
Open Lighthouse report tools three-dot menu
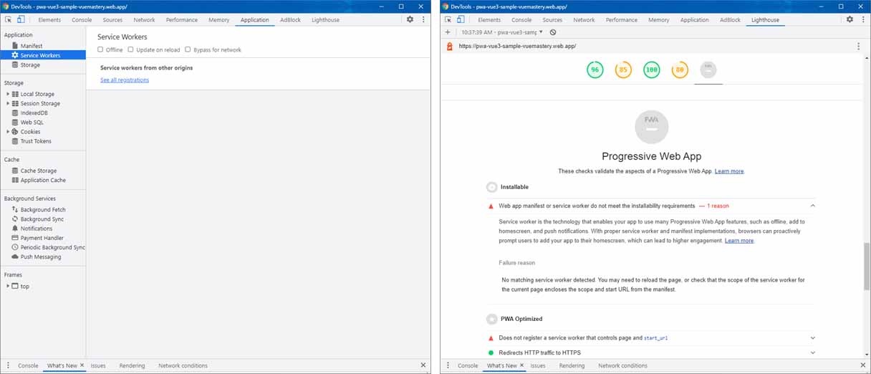click(x=858, y=46)
